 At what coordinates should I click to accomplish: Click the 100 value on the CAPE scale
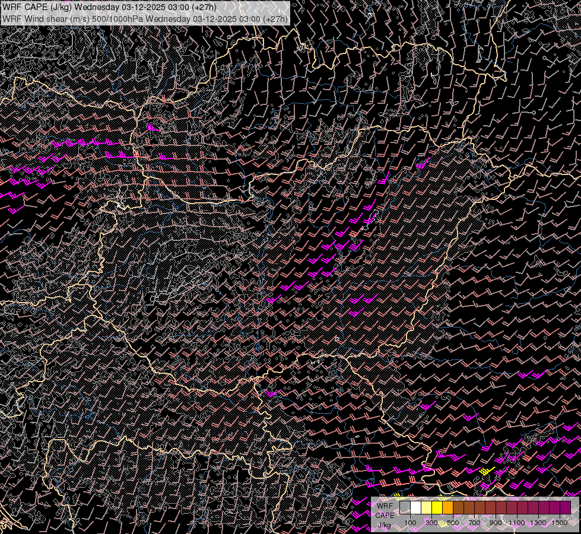tap(410, 523)
